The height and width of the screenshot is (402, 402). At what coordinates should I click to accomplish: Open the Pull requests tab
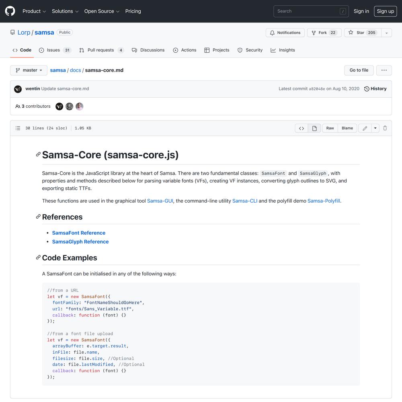[102, 50]
